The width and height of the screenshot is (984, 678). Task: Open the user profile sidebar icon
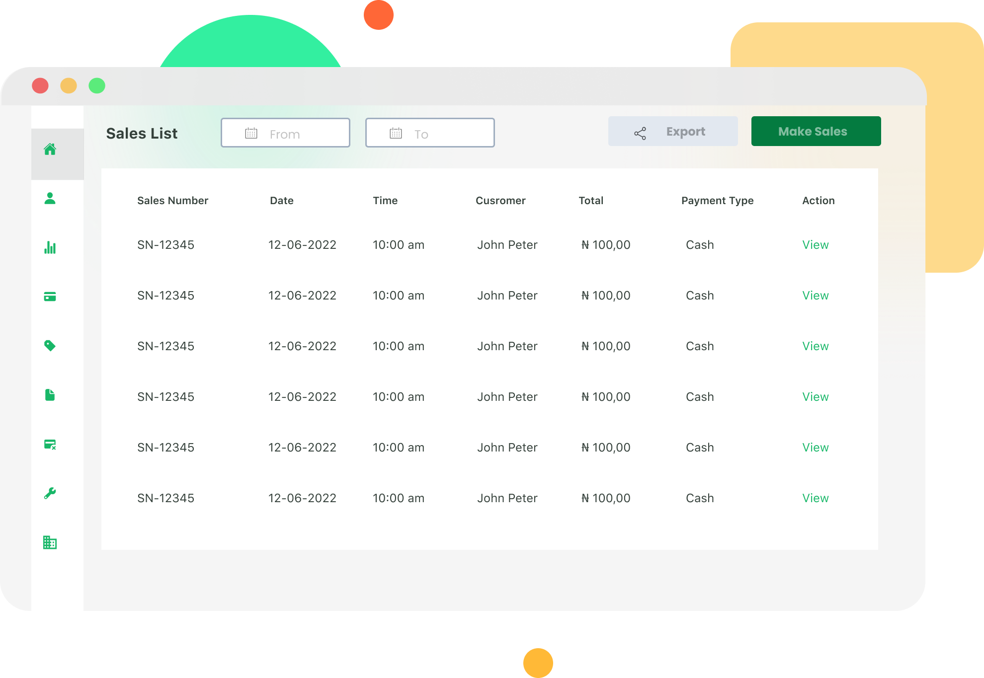coord(50,198)
